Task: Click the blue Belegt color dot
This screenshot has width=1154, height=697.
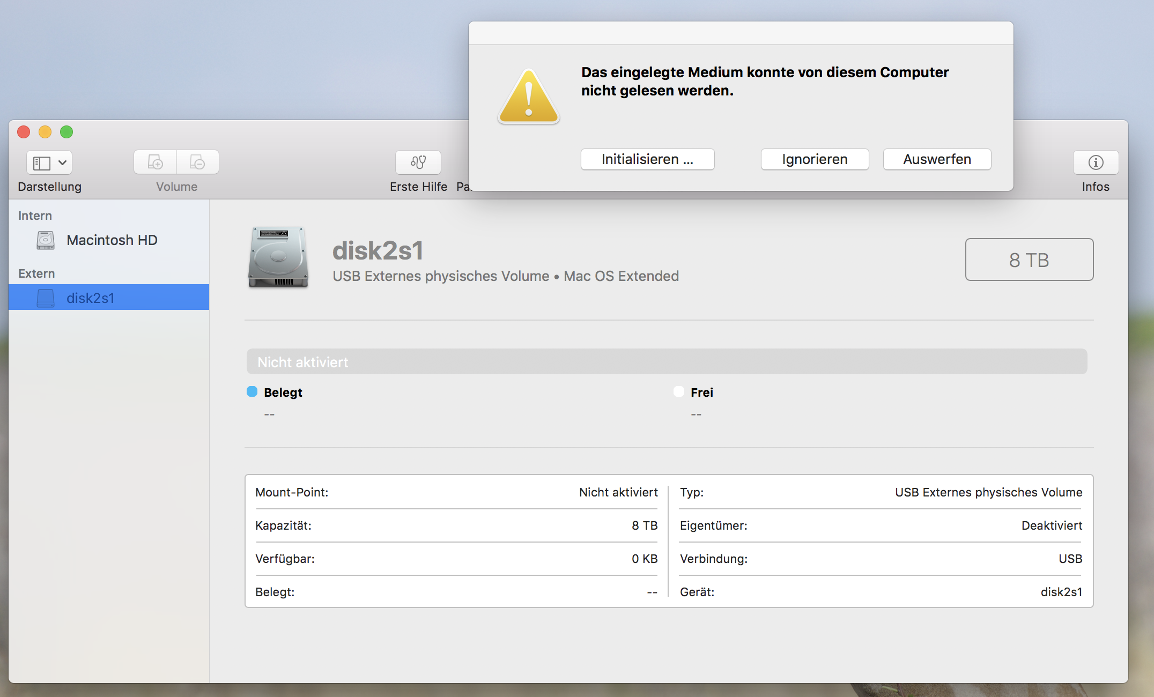Action: tap(252, 392)
